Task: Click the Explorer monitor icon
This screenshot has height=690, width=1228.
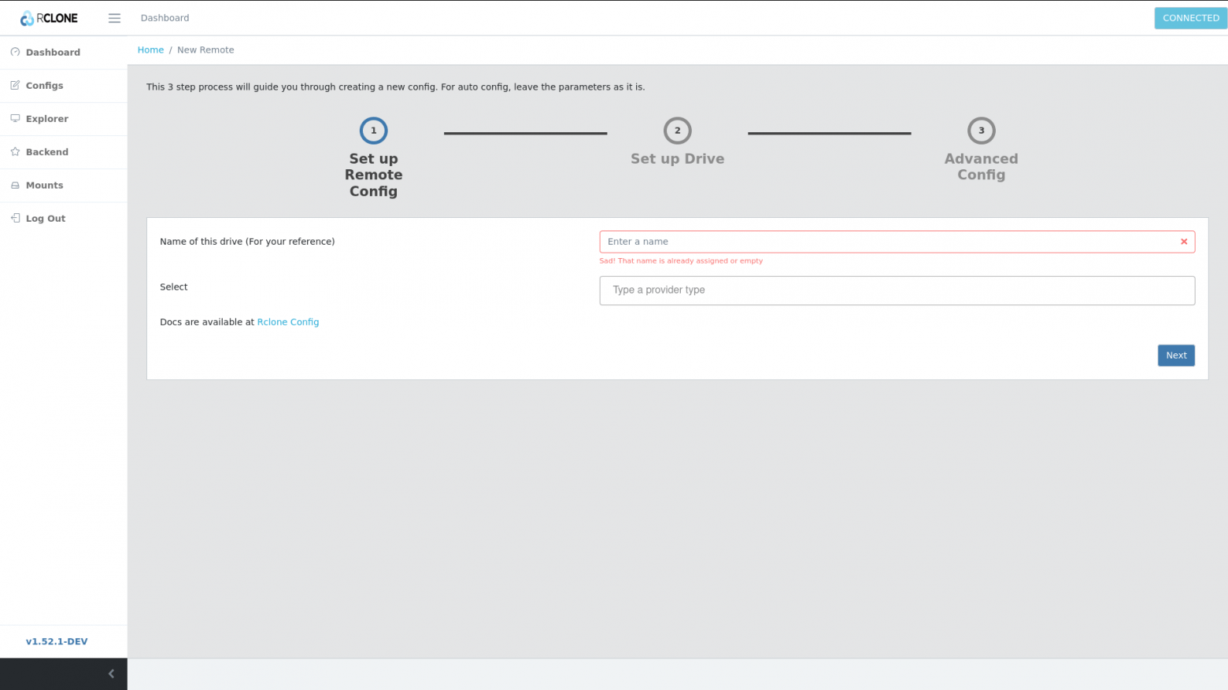Action: (x=15, y=118)
